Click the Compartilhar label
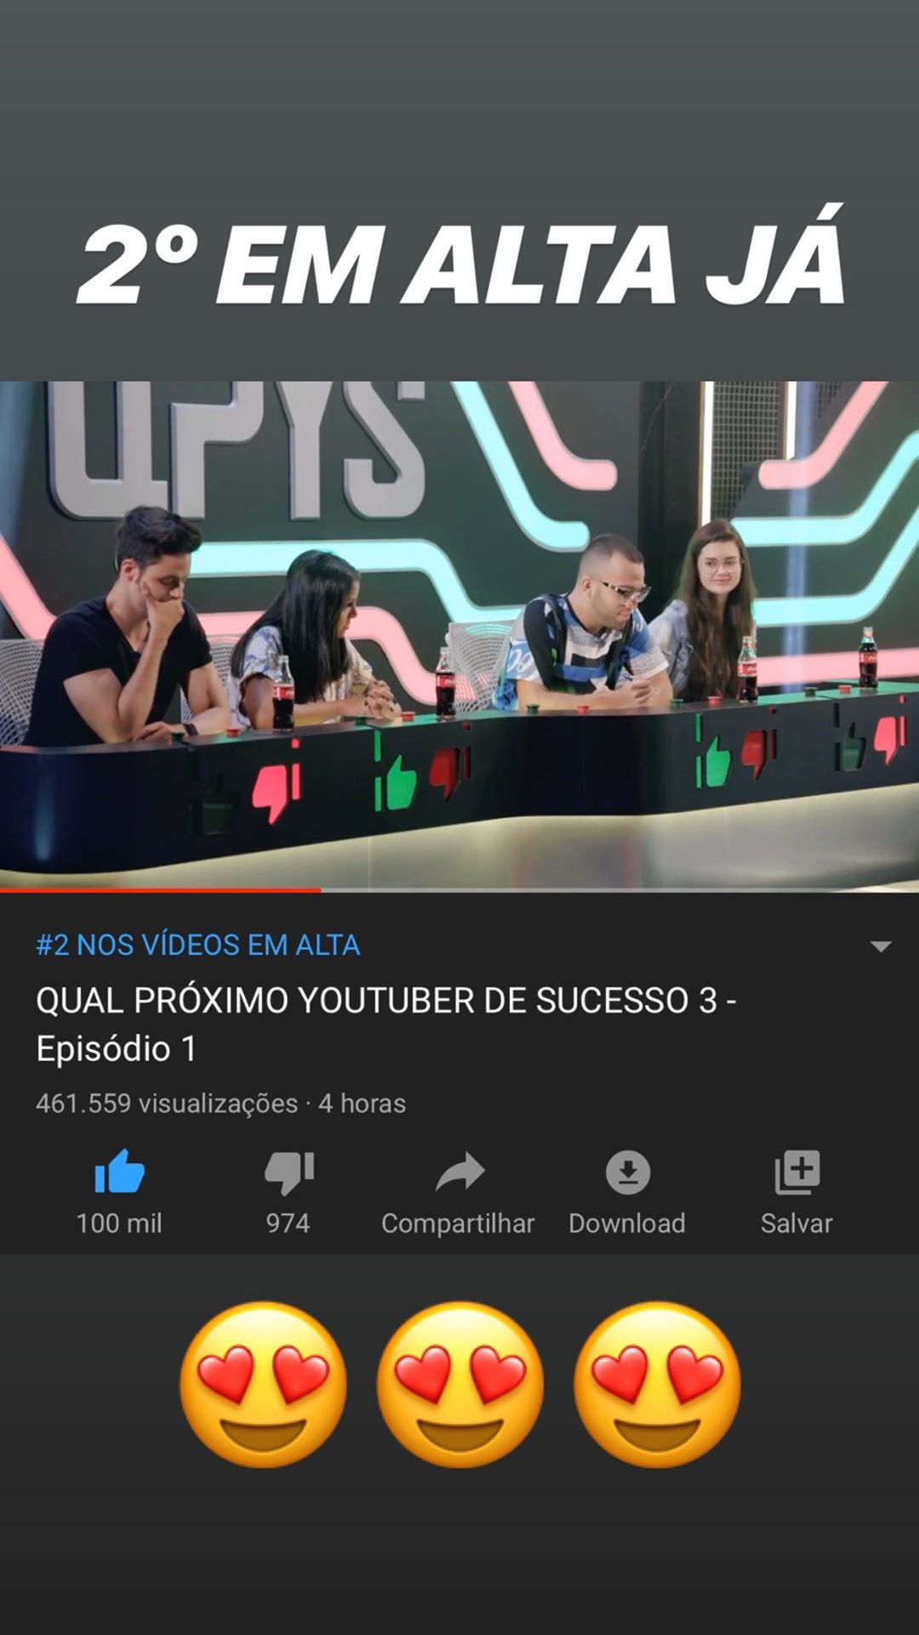The width and height of the screenshot is (919, 1635). coord(458,1224)
